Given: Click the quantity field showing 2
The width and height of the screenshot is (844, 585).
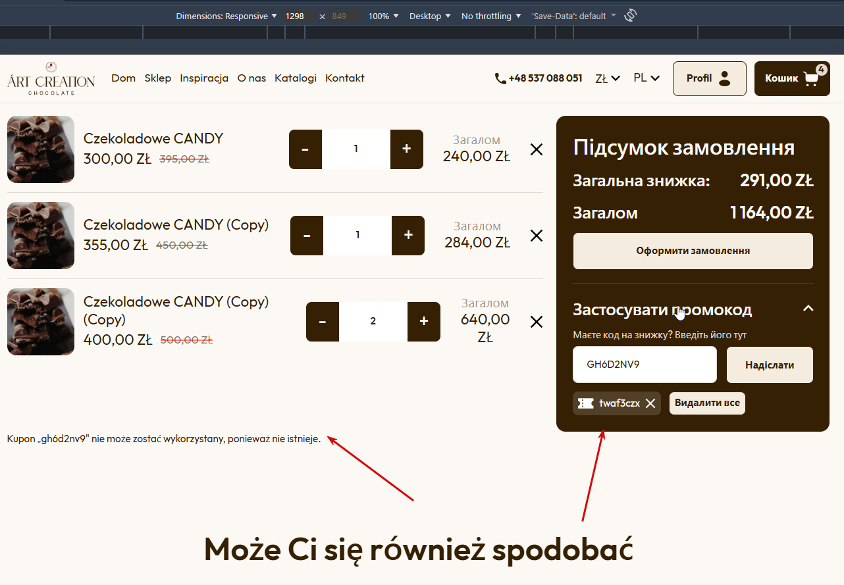Looking at the screenshot, I should click(373, 322).
